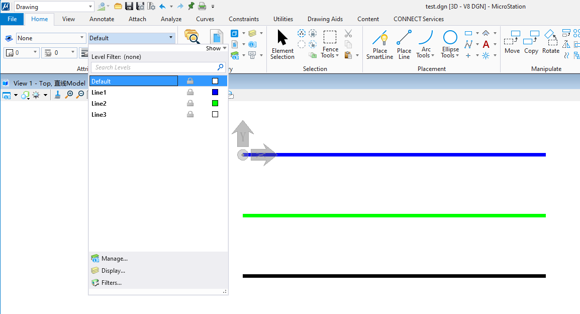This screenshot has width=580, height=314.
Task: Click the Update View brush icon
Action: [x=58, y=95]
